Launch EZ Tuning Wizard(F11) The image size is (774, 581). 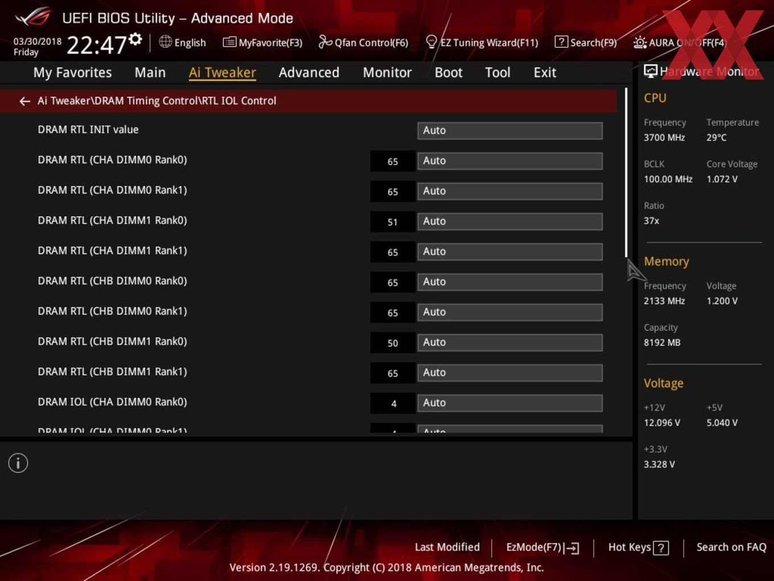tap(489, 43)
